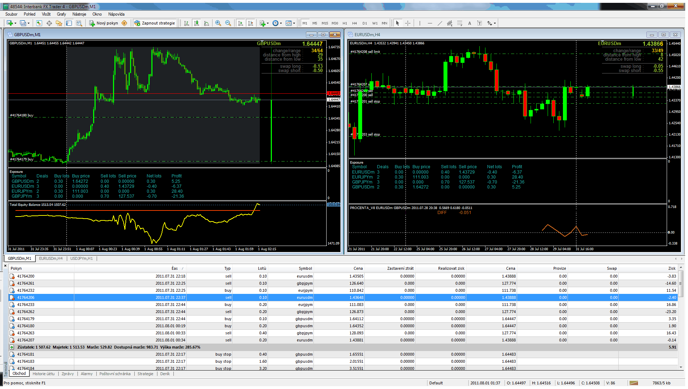
Task: Select the arrow cursor tool
Action: (x=398, y=23)
